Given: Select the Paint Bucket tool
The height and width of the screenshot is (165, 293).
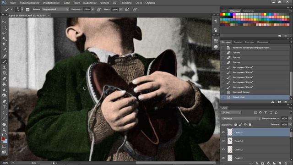Looking at the screenshot, I should [4, 84].
